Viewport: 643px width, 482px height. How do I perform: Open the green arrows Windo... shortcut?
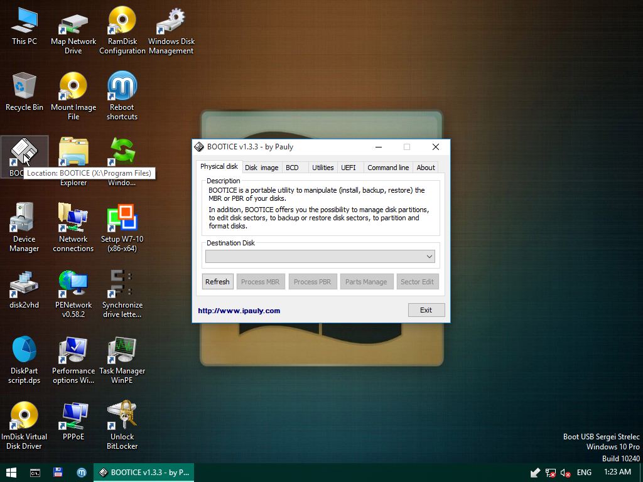(122, 161)
